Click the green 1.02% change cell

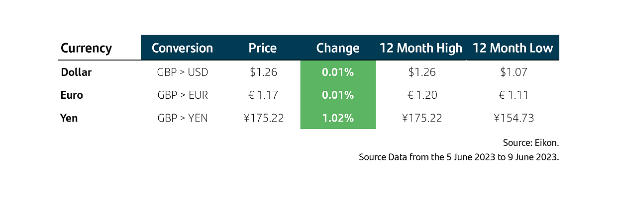pyautogui.click(x=338, y=118)
